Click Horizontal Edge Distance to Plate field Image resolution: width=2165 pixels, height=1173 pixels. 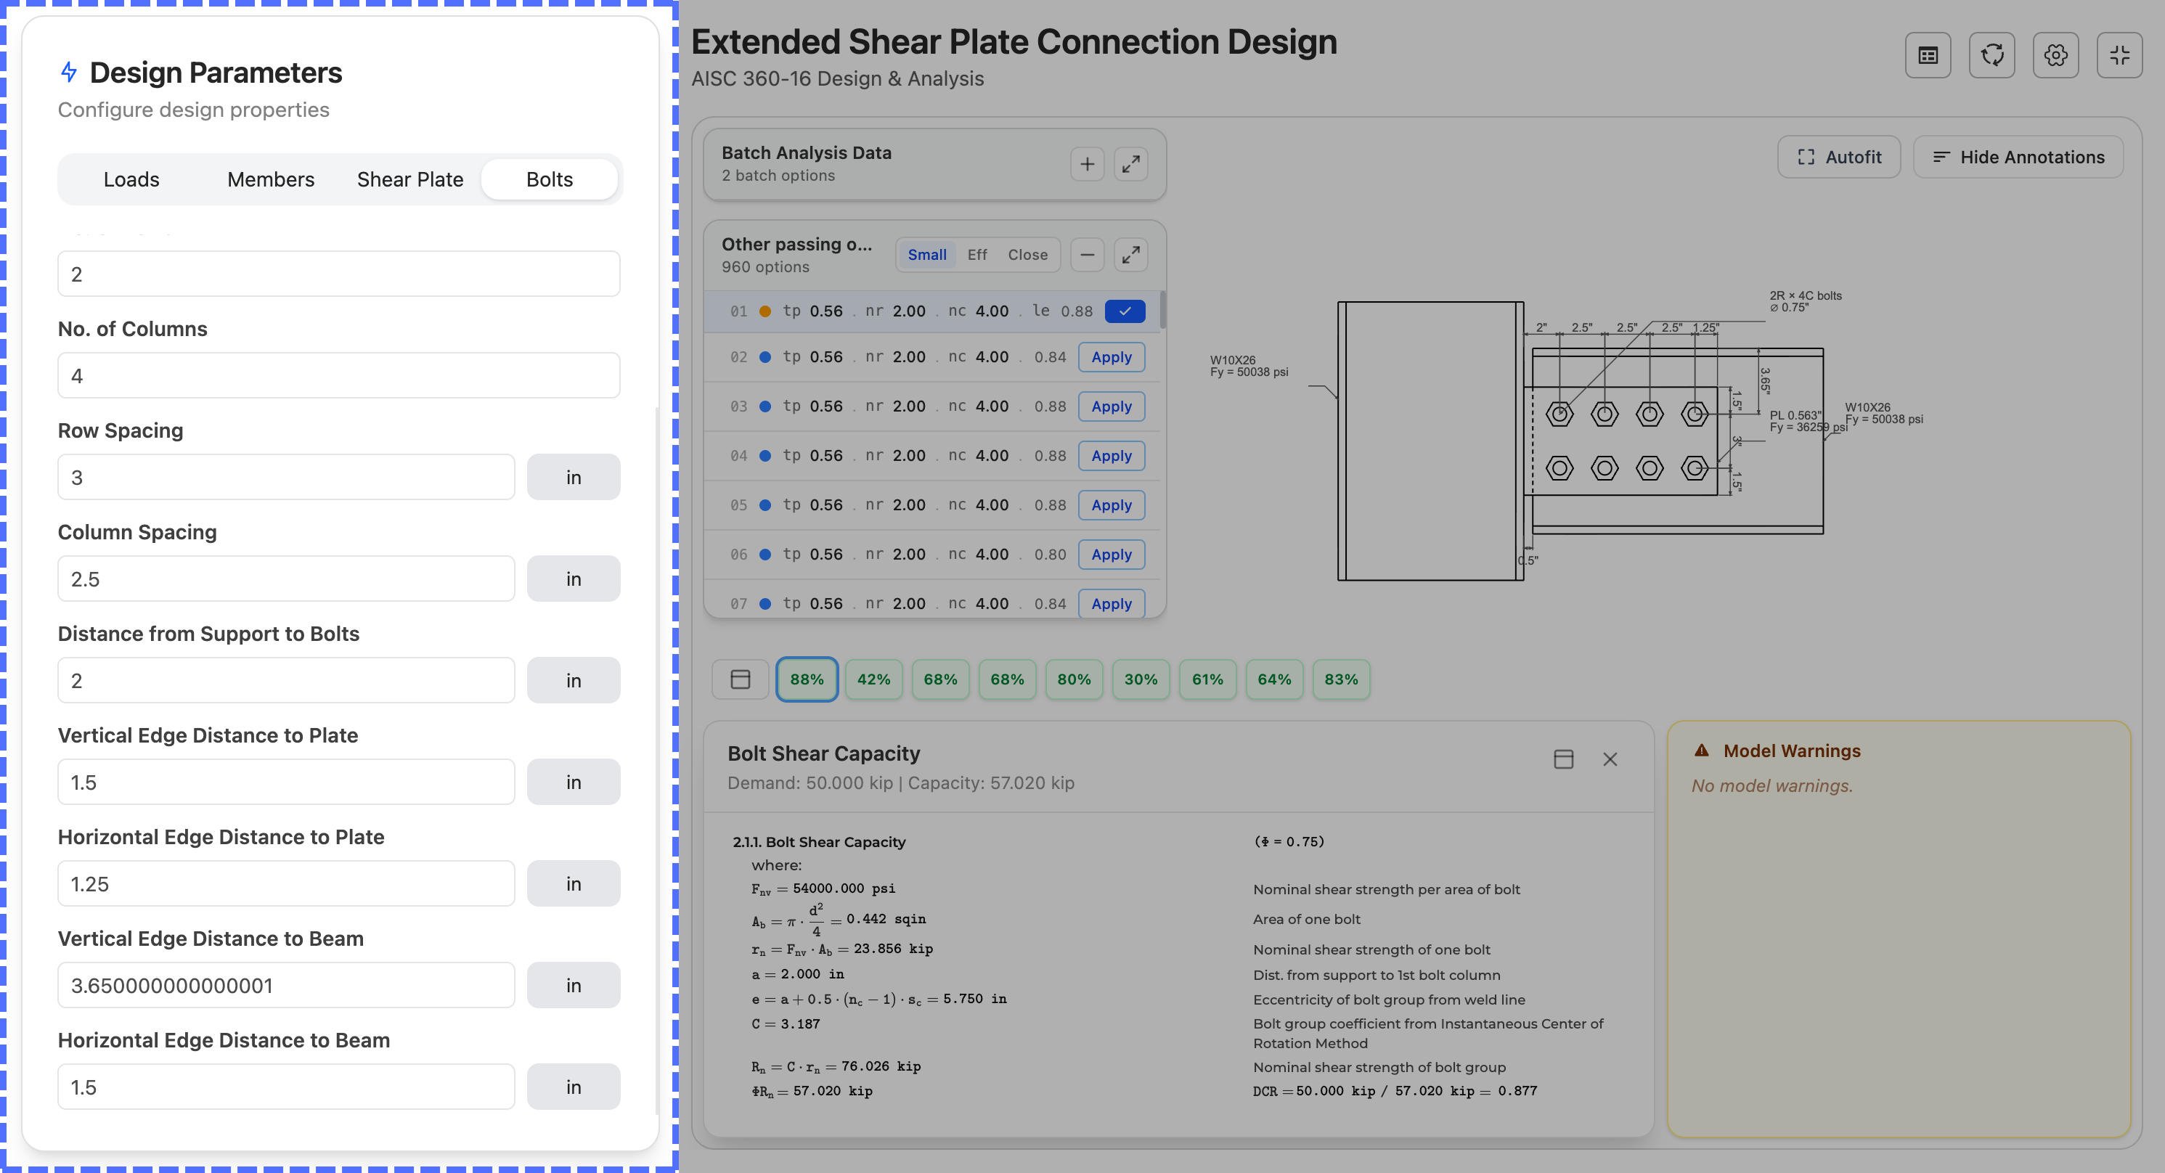[286, 884]
